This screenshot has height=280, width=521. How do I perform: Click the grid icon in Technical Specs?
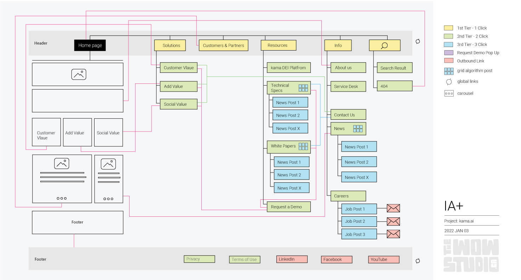coord(303,88)
